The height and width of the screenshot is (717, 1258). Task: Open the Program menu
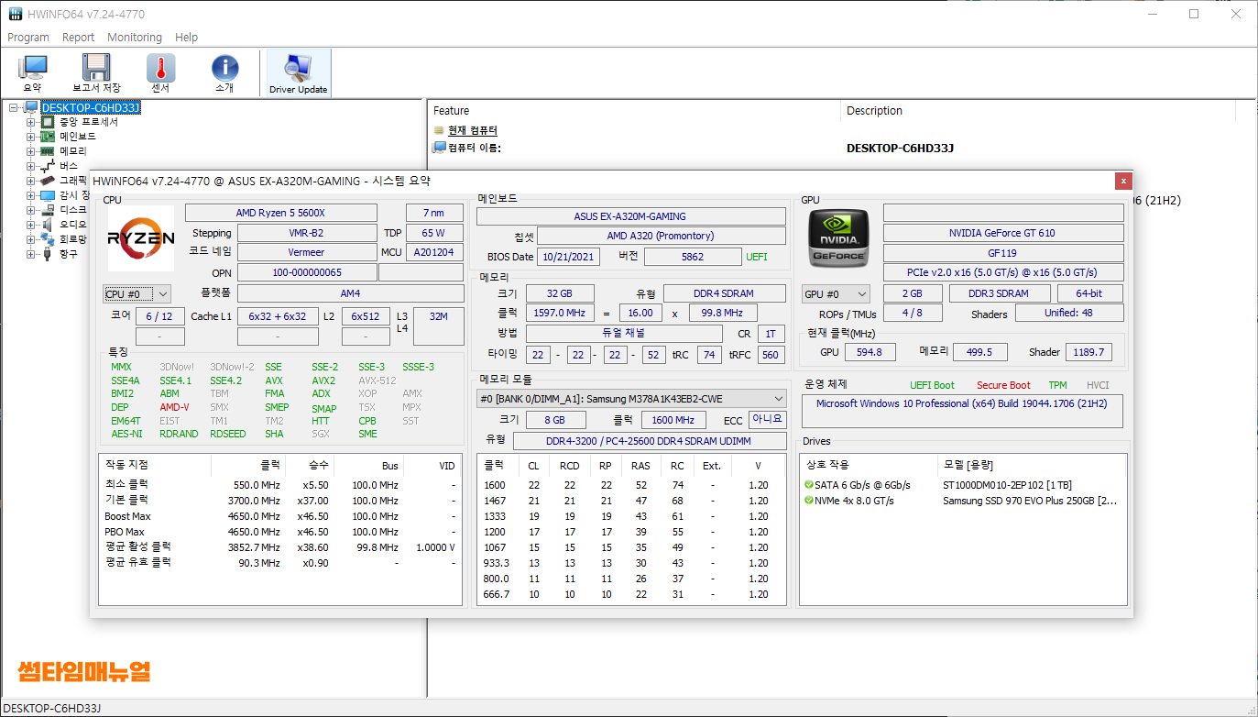click(x=28, y=38)
